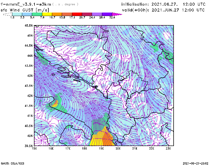Pick the salmon legend swatch 13.8–17.1

67,14
